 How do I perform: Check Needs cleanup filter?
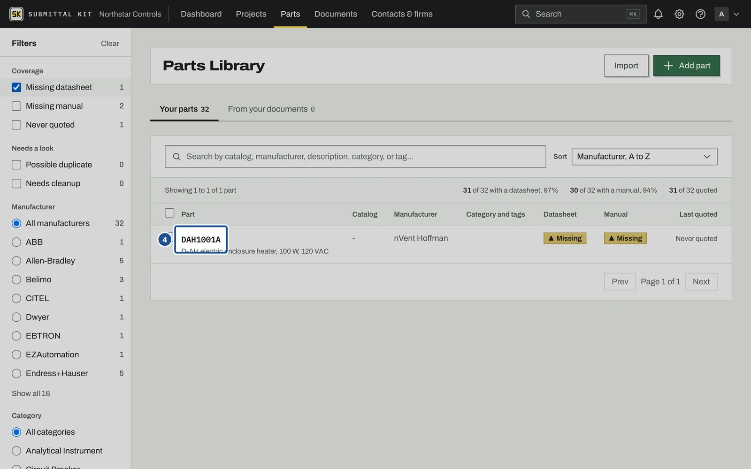point(16,183)
